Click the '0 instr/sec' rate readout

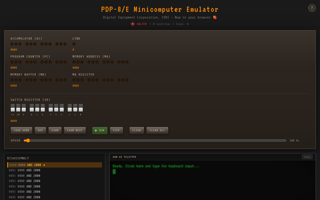point(162,24)
